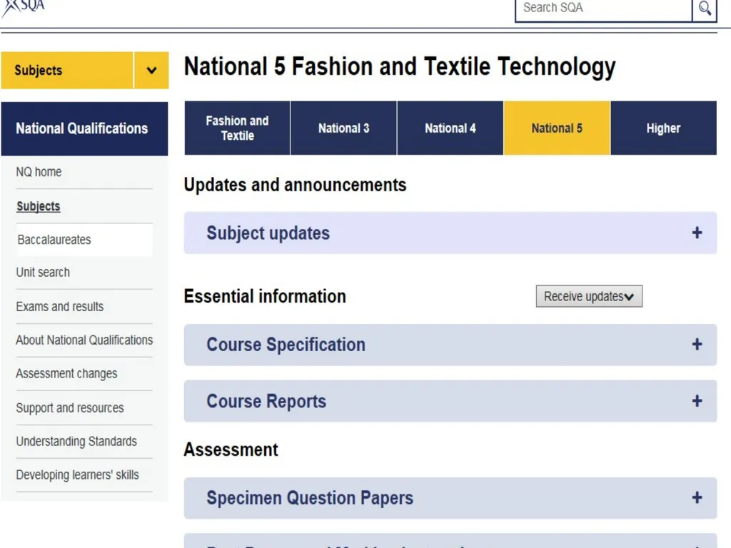Click the Updates and announcements heading
731x548 pixels.
(295, 185)
